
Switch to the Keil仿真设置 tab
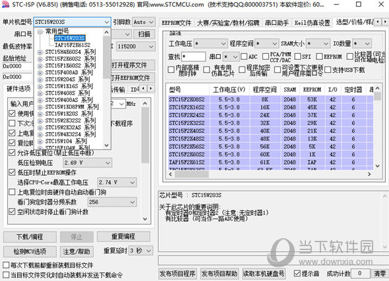(312, 23)
